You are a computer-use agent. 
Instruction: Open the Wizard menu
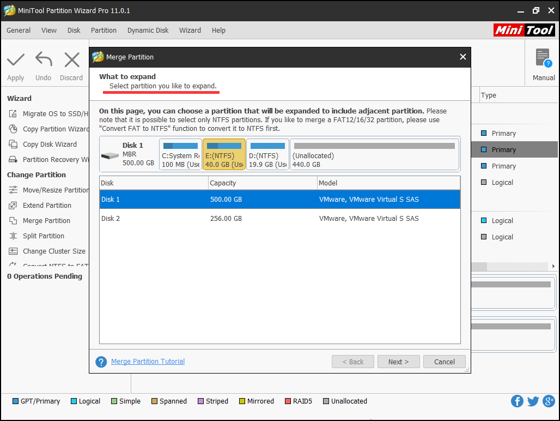tap(190, 31)
